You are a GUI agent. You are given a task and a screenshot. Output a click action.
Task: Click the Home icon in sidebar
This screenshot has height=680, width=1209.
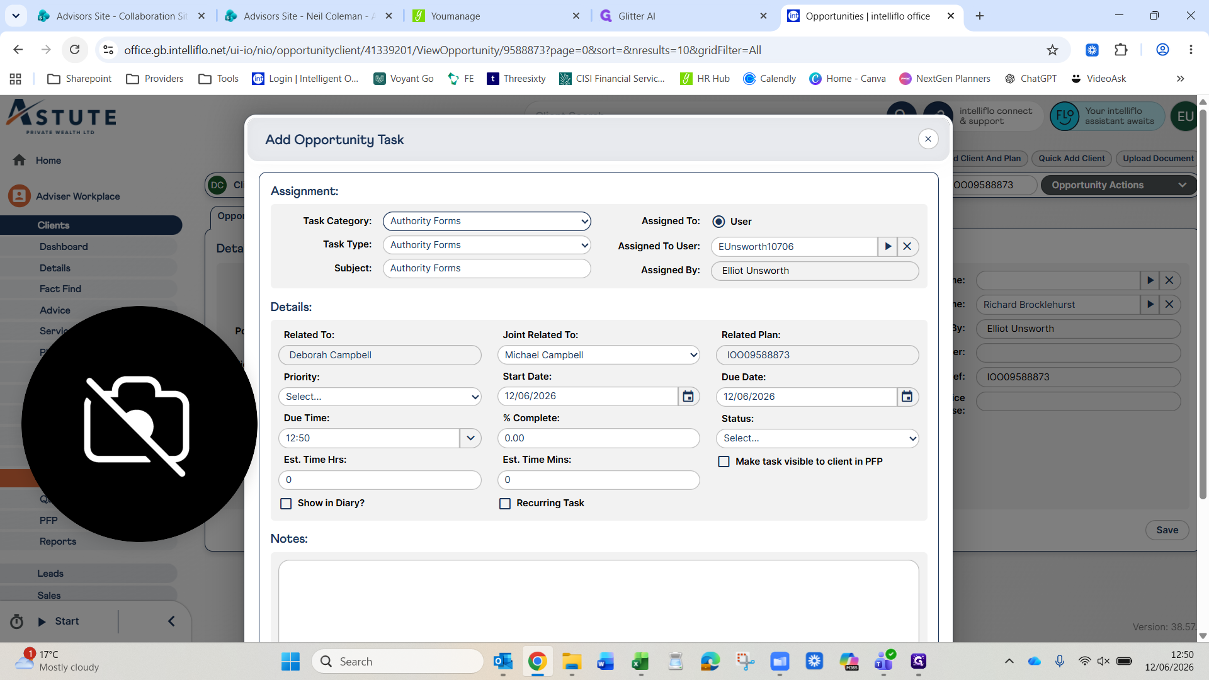click(x=20, y=160)
